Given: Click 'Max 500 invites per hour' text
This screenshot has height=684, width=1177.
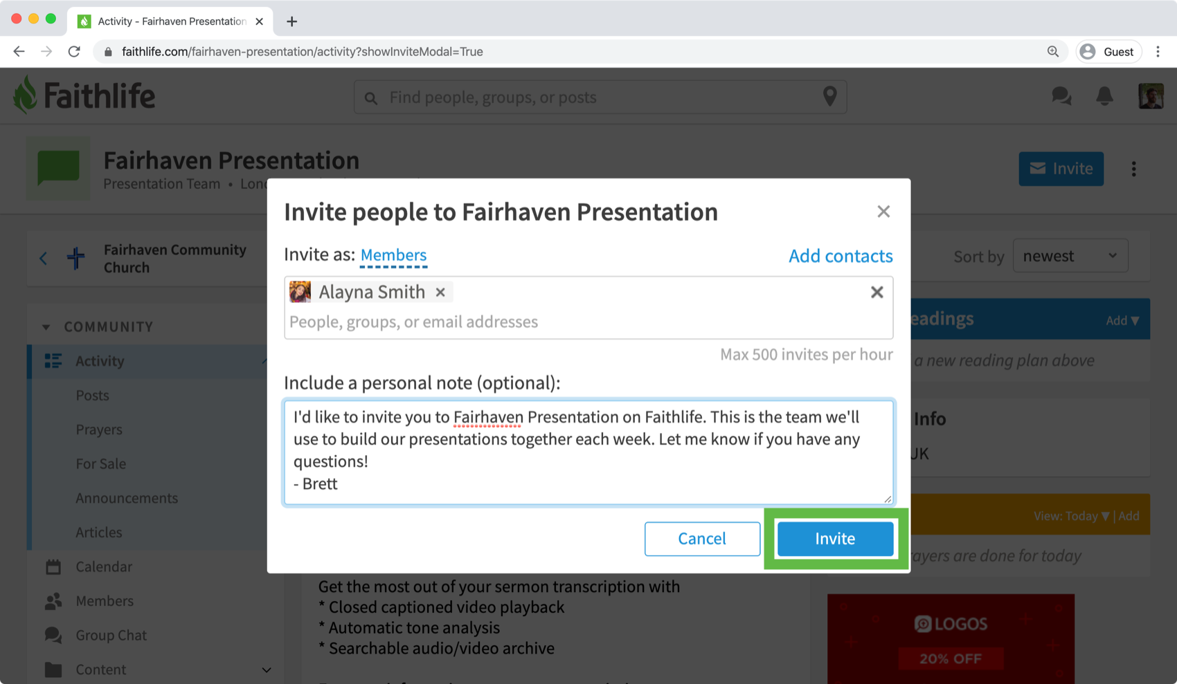Looking at the screenshot, I should pos(807,355).
